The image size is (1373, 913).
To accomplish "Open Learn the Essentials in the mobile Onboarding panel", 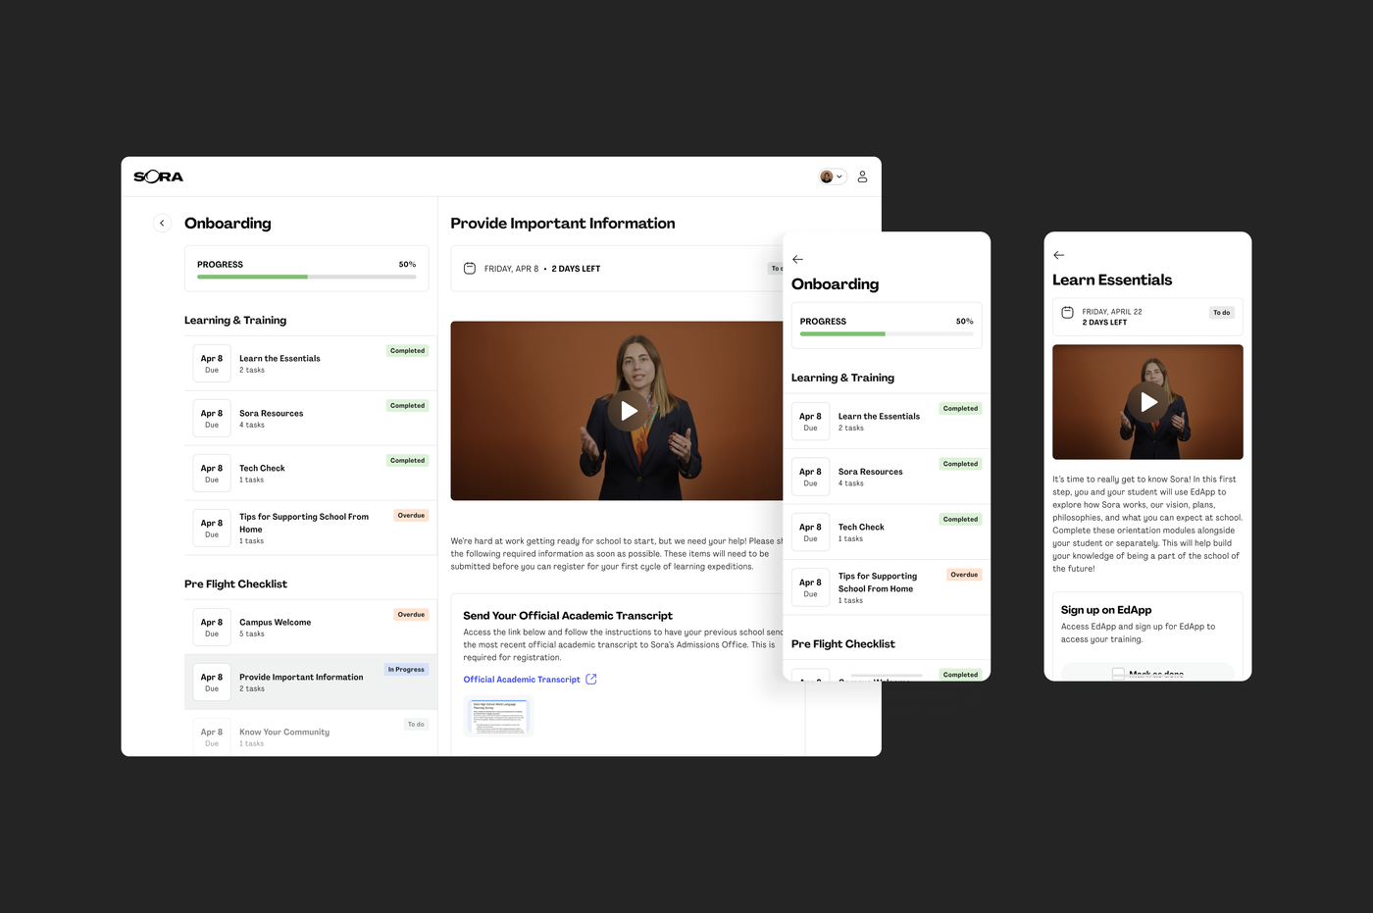I will point(887,422).
